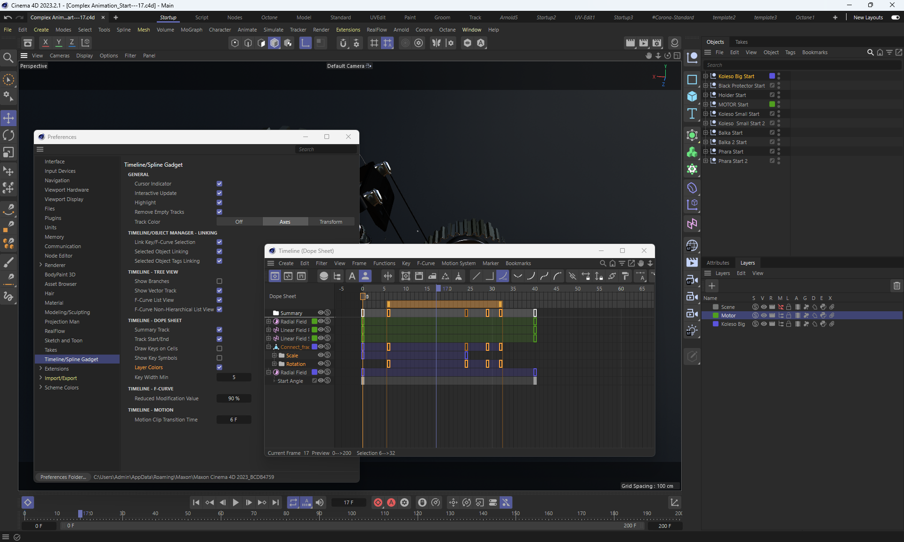The width and height of the screenshot is (904, 542).
Task: Click Go to End of animation button
Action: (x=276, y=502)
